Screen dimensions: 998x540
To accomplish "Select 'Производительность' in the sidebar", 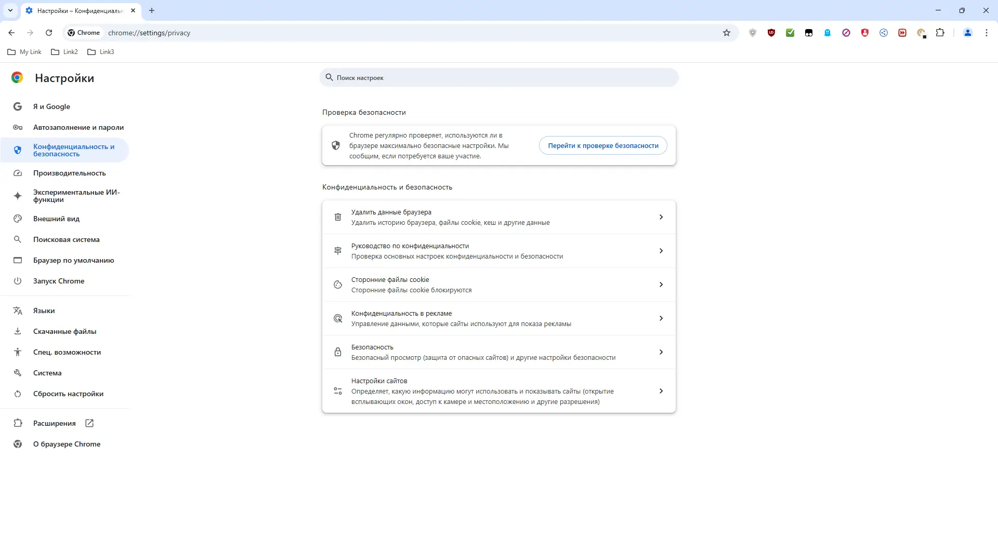I will pyautogui.click(x=69, y=173).
